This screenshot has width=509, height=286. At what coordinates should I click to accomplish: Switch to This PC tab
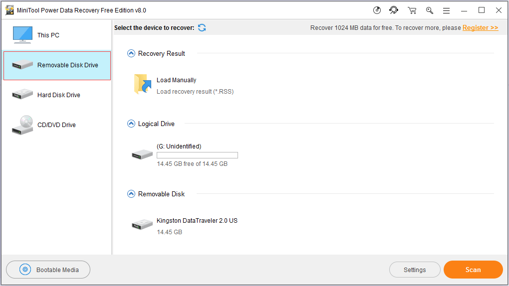pyautogui.click(x=57, y=35)
